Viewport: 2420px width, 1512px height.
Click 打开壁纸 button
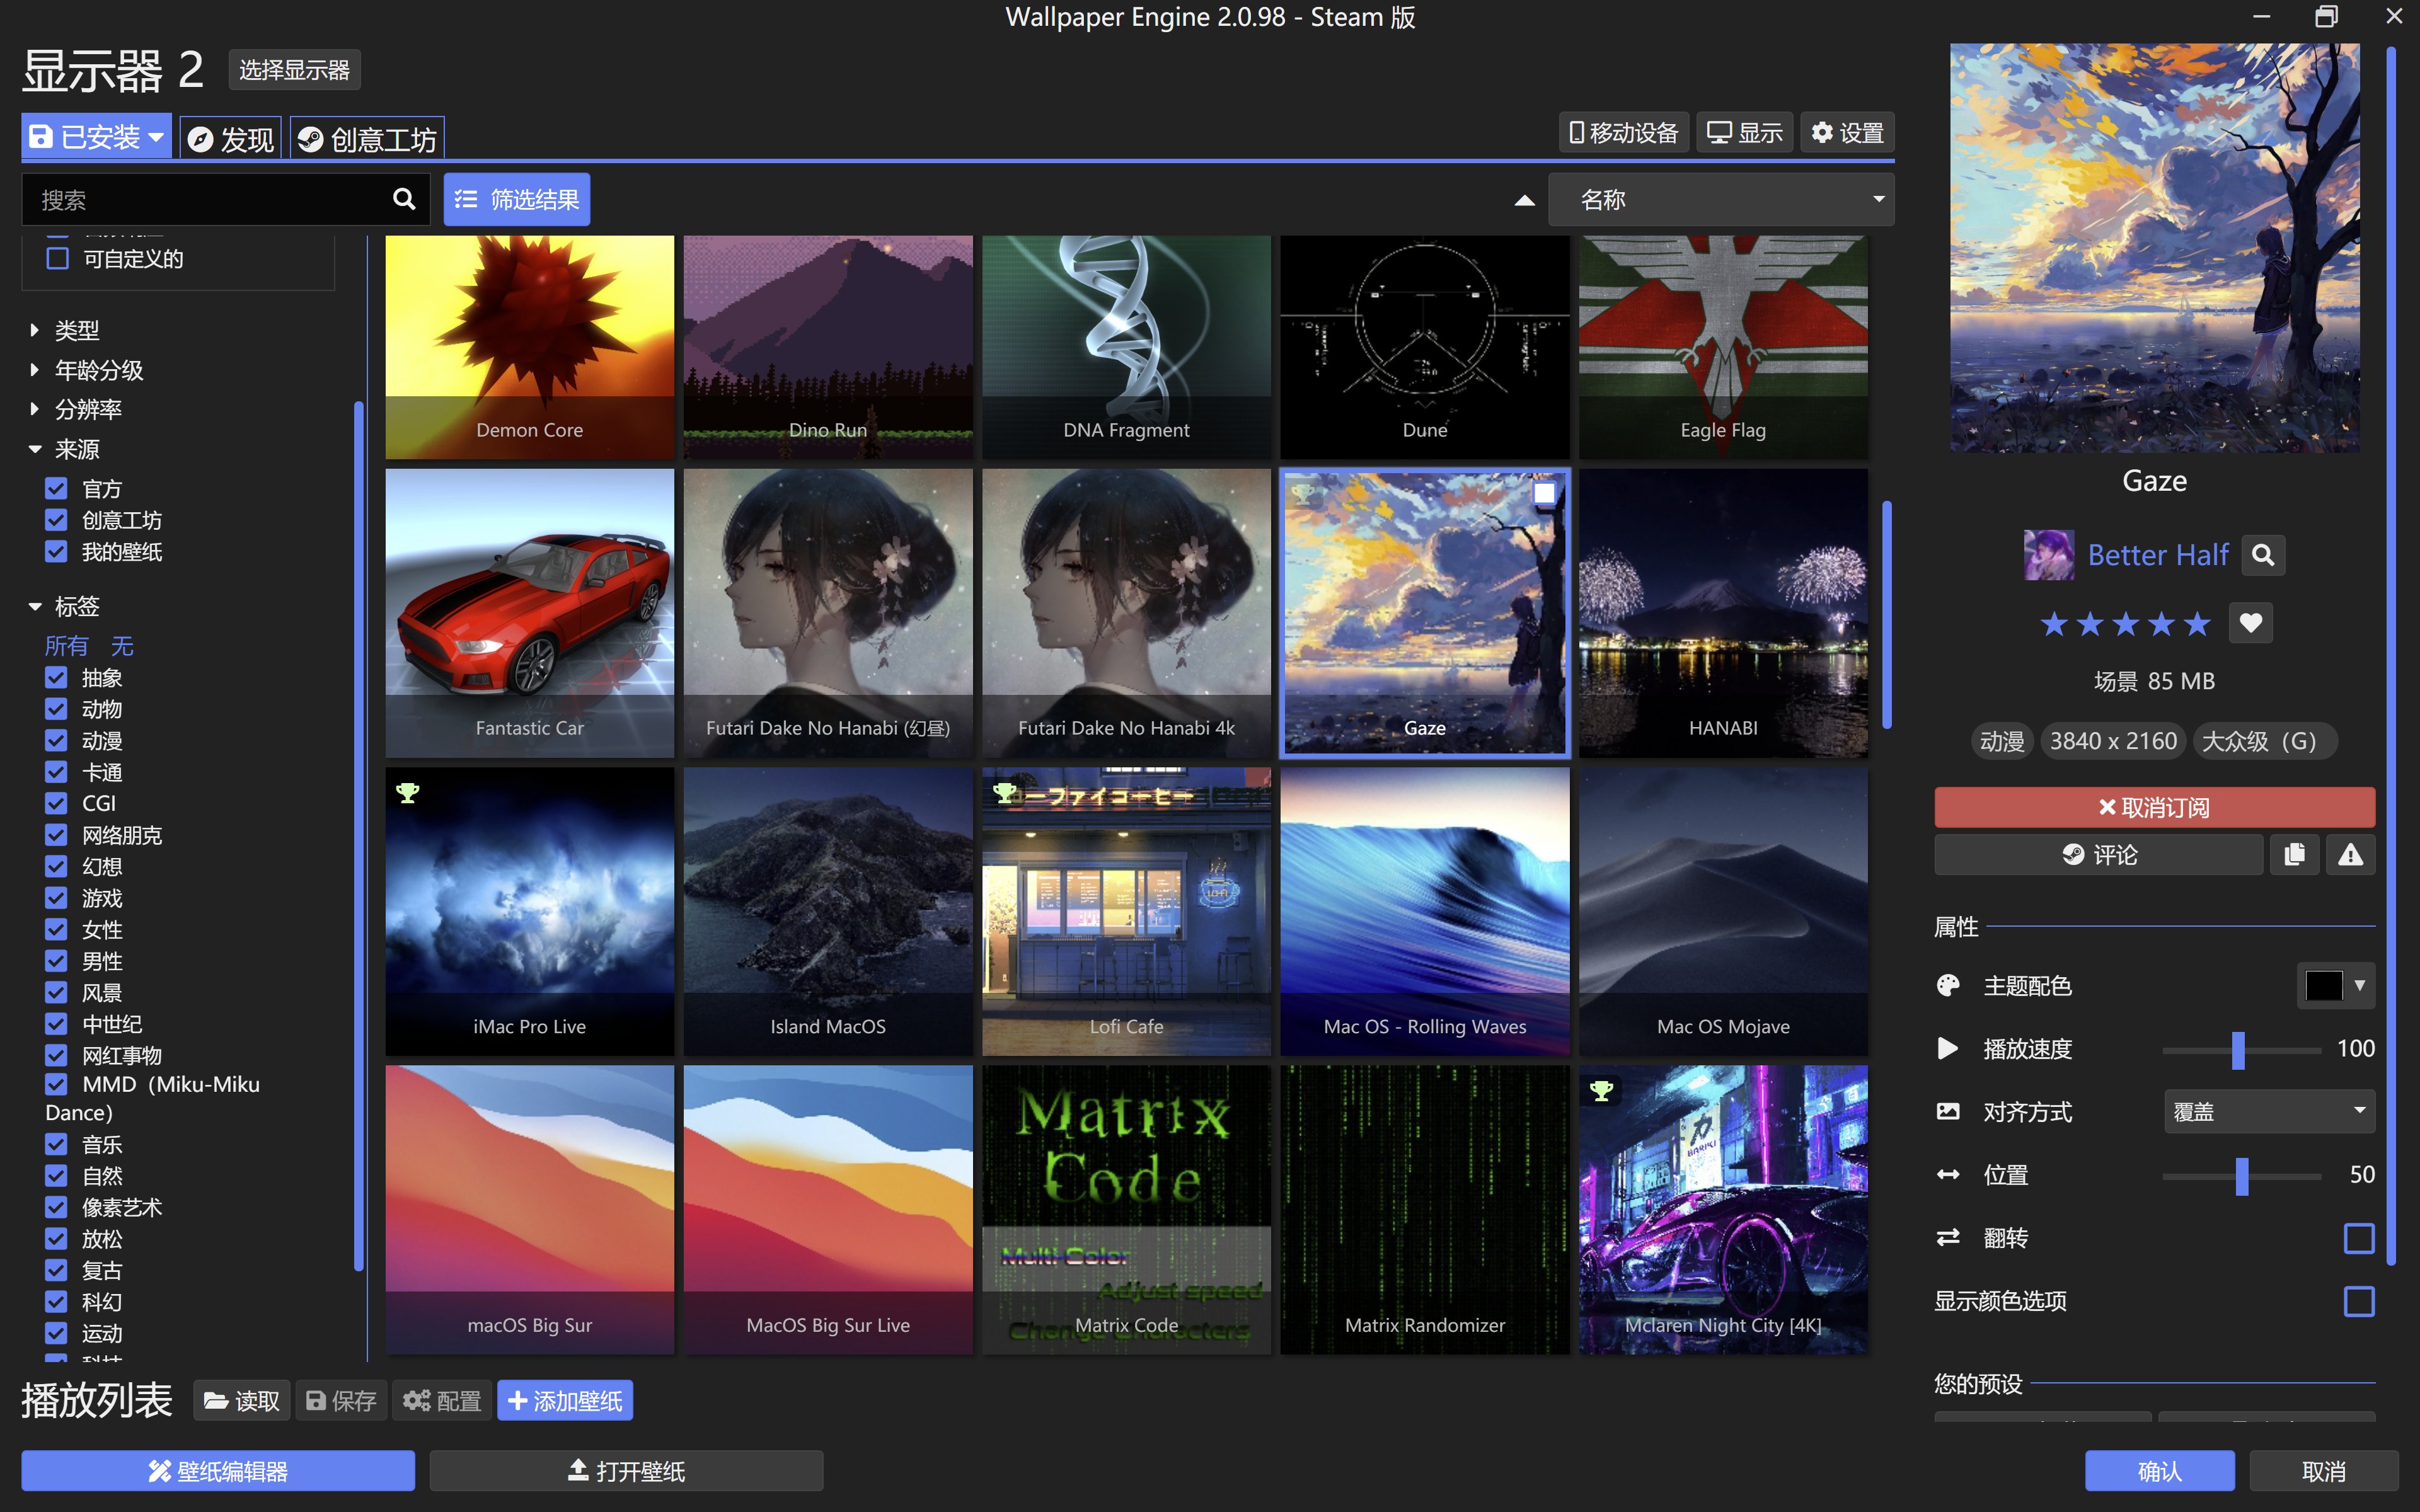pos(626,1470)
